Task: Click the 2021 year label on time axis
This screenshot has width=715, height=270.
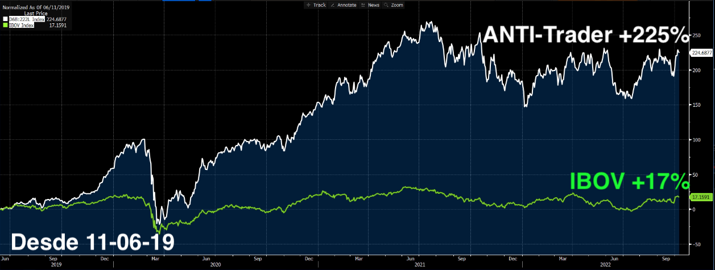Action: click(419, 265)
